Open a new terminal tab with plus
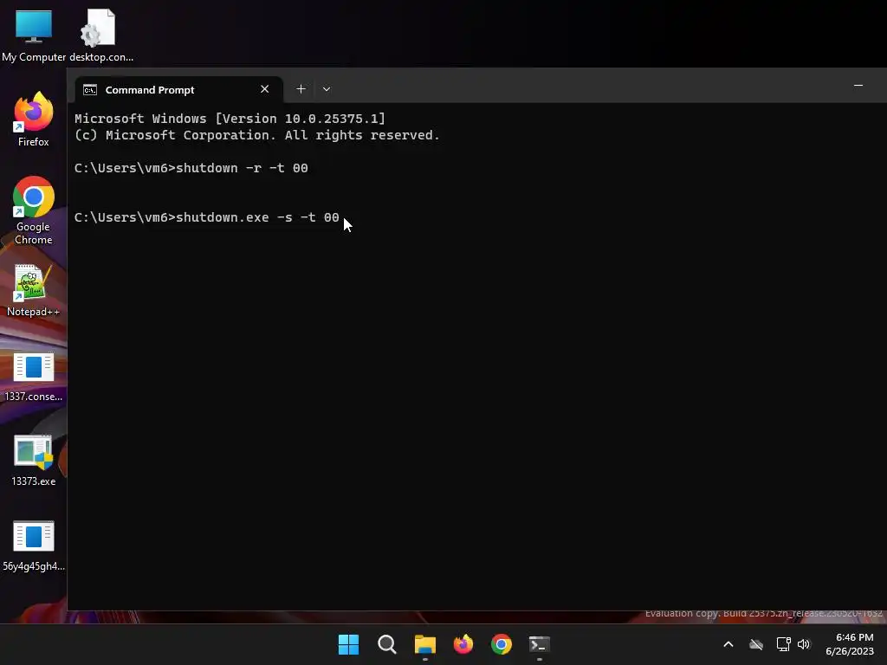The image size is (887, 665). pos(301,89)
